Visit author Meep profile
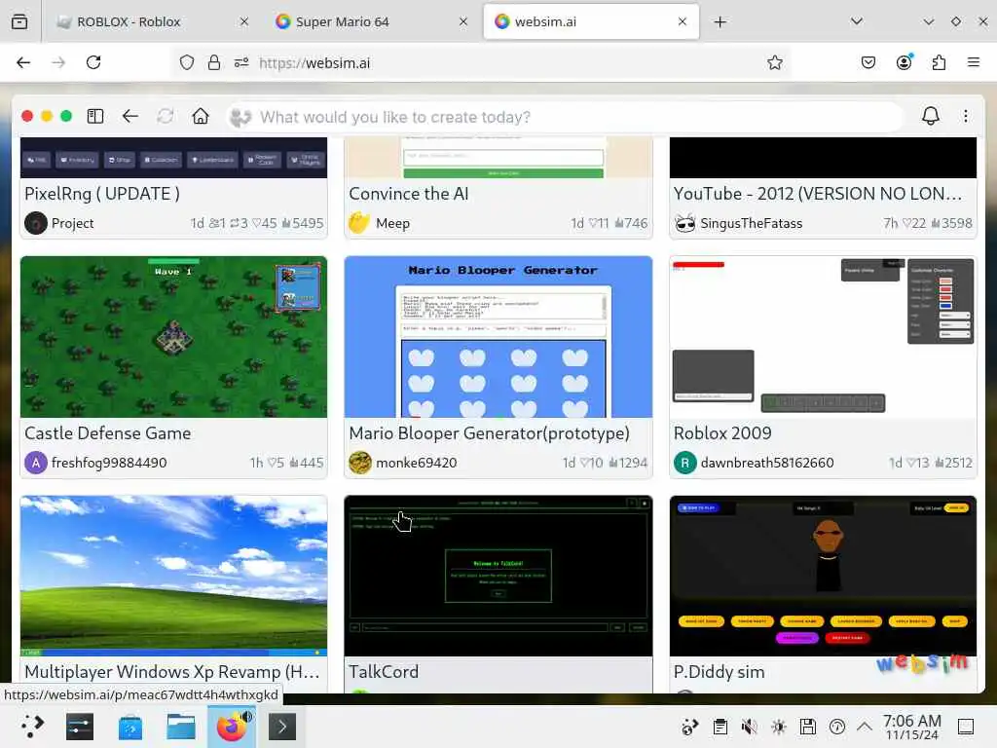997x748 pixels. pos(392,223)
